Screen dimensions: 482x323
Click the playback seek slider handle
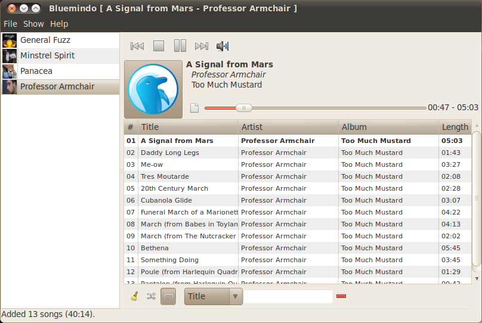243,108
